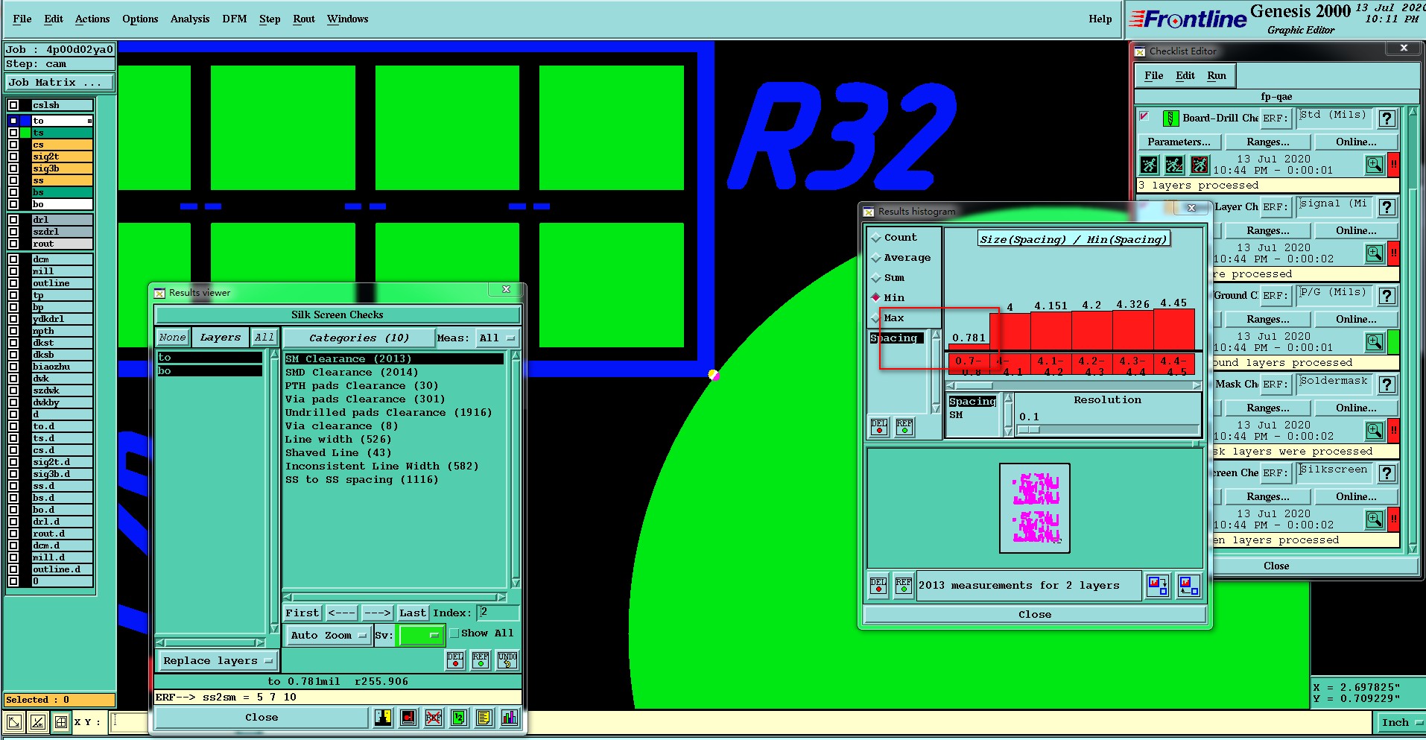The height and width of the screenshot is (740, 1426).
Task: Click green numbered-page icon in Results viewer
Action: tap(459, 718)
